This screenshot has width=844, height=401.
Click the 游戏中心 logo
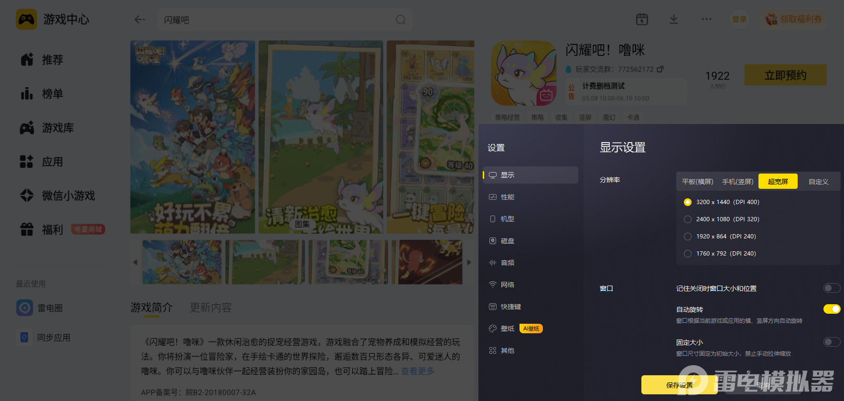tap(53, 20)
